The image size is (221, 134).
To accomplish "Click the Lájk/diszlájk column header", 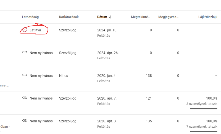I will (x=206, y=17).
